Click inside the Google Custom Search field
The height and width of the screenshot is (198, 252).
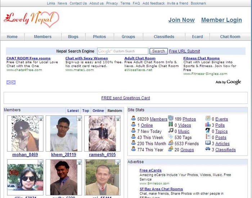point(123,51)
